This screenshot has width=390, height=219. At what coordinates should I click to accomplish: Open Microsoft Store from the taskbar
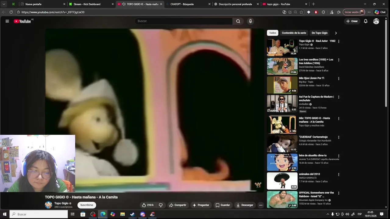click(x=83, y=214)
